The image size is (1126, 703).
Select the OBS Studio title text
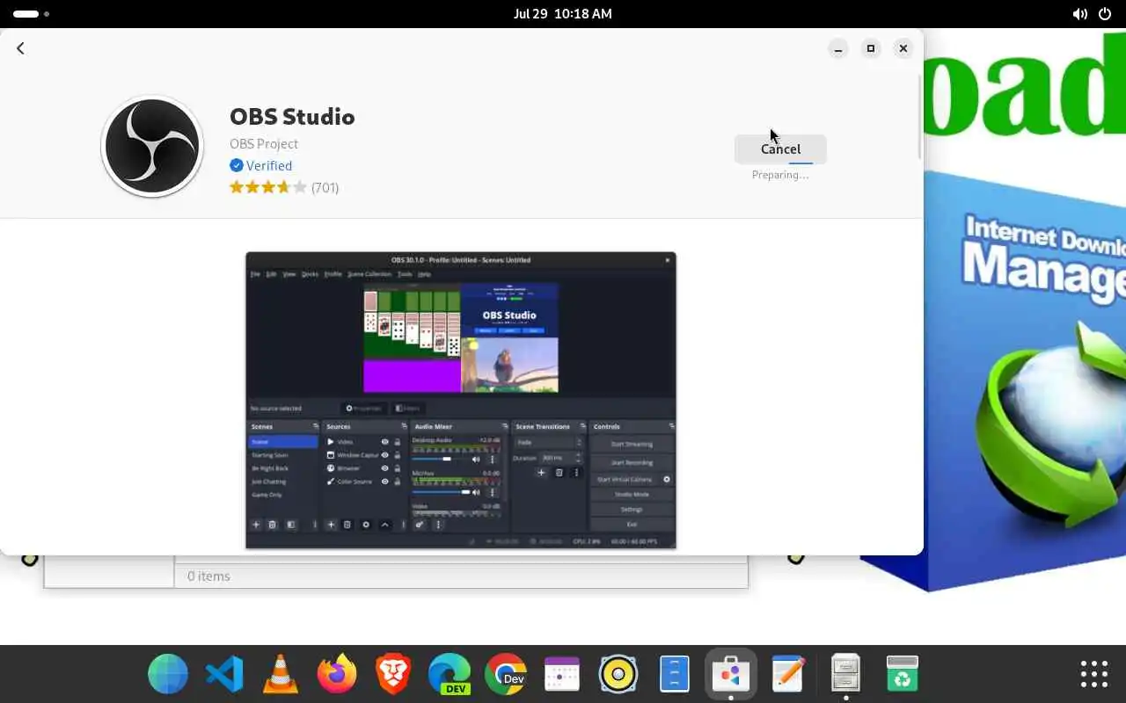[292, 117]
